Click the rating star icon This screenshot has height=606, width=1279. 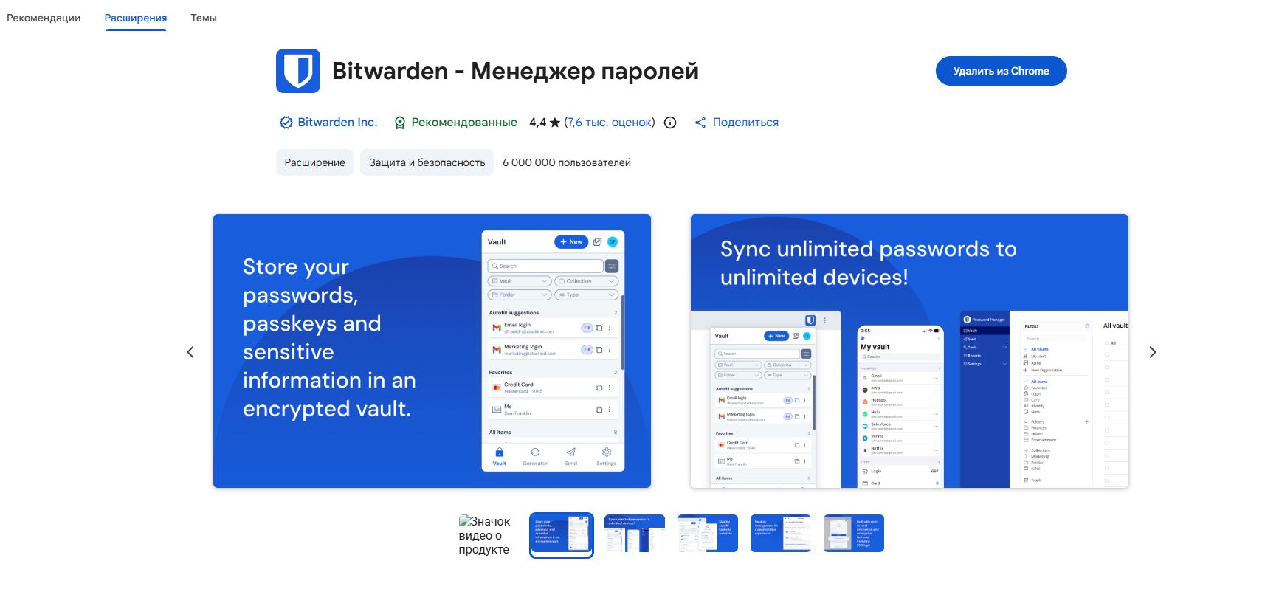pyautogui.click(x=555, y=123)
